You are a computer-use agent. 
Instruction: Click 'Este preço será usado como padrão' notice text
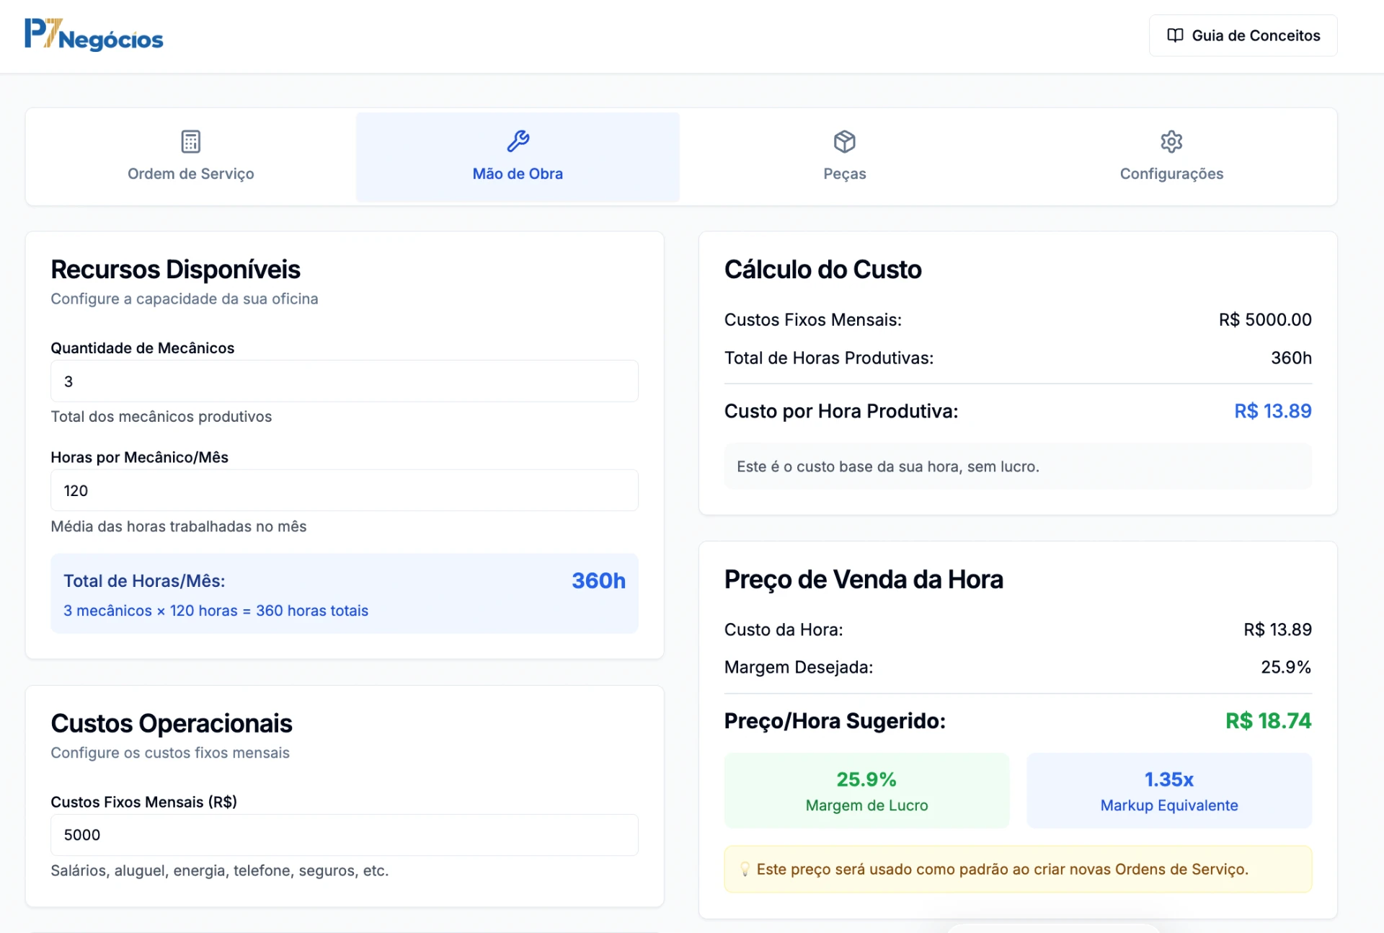pos(1003,870)
